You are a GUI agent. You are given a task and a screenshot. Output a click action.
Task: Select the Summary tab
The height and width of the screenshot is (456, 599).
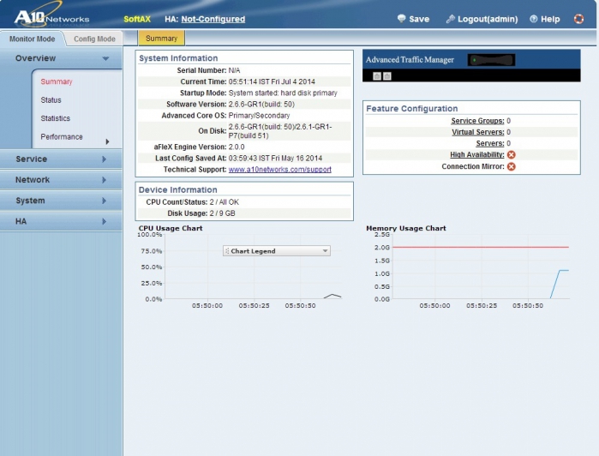point(161,39)
